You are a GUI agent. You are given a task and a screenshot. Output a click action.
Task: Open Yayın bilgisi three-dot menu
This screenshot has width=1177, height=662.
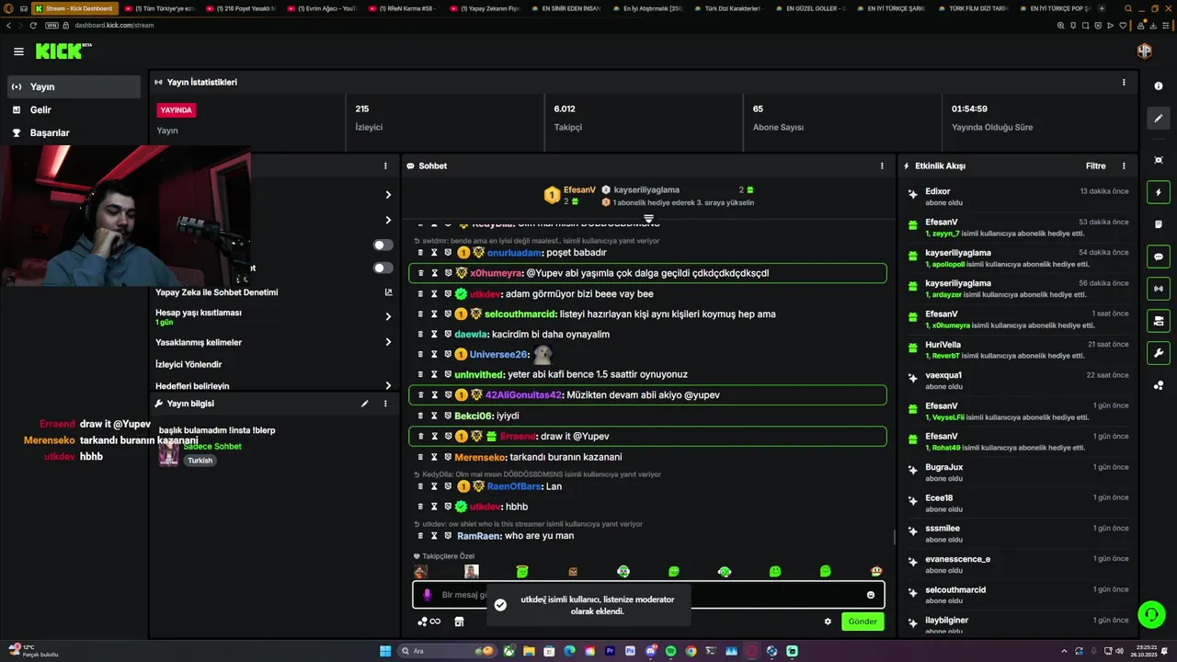[x=385, y=404]
